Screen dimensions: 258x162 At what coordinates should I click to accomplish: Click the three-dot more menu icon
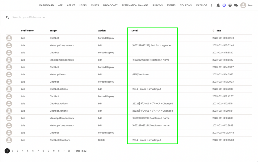(212, 5)
